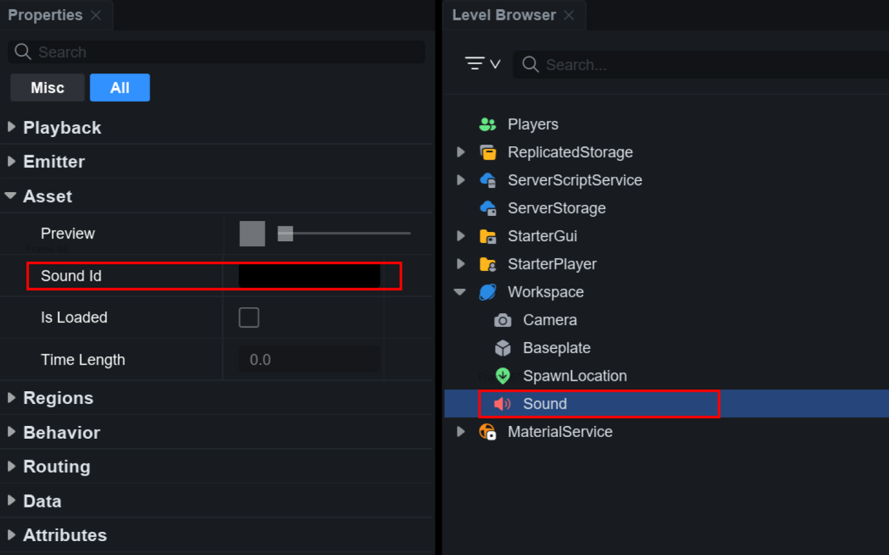889x555 pixels.
Task: Expand the StarterGui tree node
Action: (460, 236)
